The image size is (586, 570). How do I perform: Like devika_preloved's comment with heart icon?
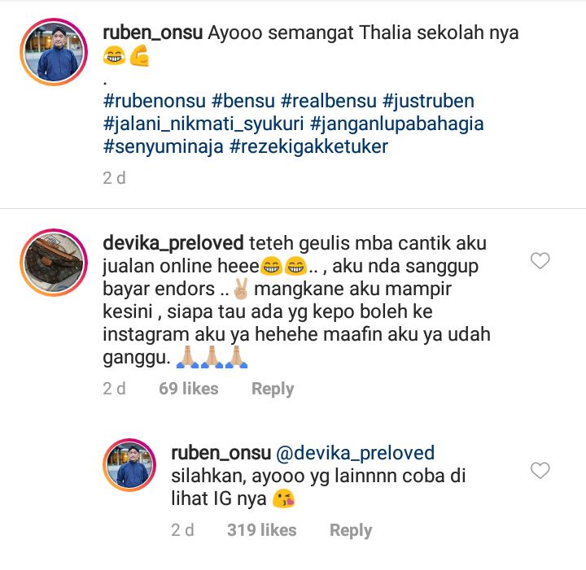tap(540, 260)
